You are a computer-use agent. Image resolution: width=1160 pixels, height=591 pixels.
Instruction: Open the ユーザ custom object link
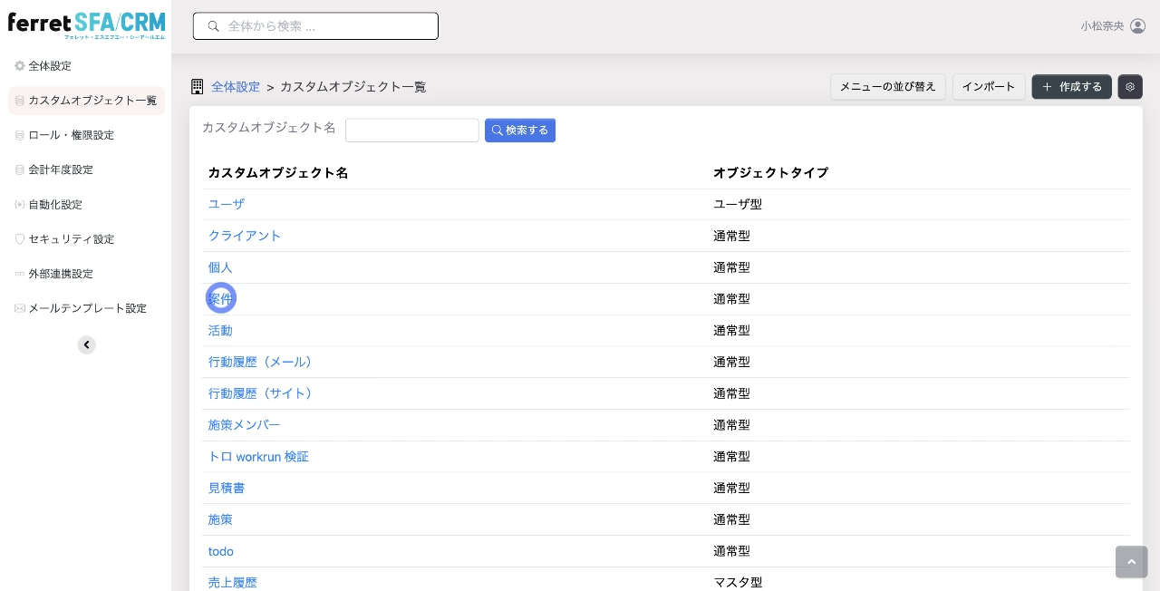(x=227, y=205)
